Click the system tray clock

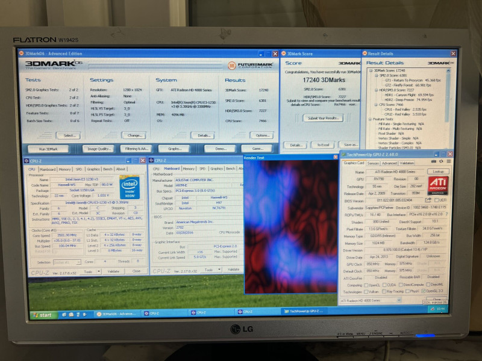[440, 309]
